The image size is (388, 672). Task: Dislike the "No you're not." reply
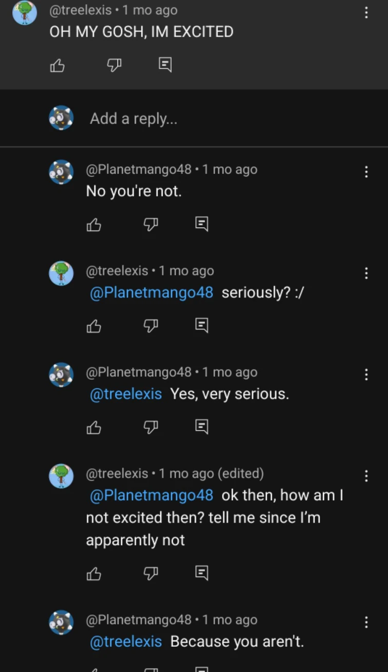click(x=151, y=224)
